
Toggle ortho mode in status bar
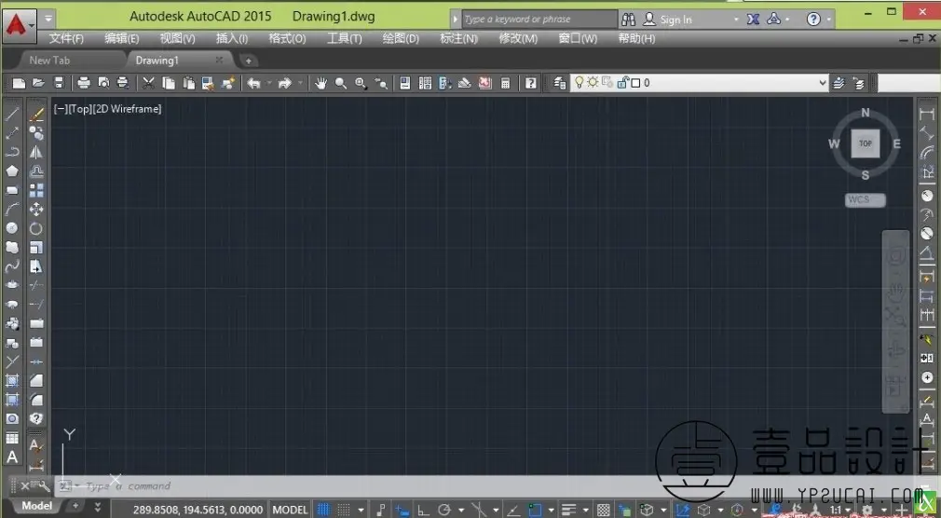[x=424, y=511]
